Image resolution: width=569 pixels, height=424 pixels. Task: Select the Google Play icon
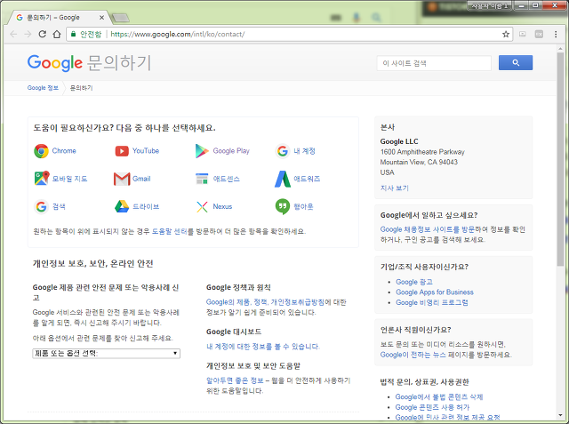(202, 151)
